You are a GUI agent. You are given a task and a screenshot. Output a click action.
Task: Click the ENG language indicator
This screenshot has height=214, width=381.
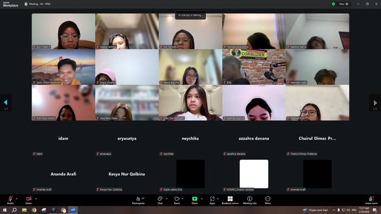pyautogui.click(x=354, y=210)
